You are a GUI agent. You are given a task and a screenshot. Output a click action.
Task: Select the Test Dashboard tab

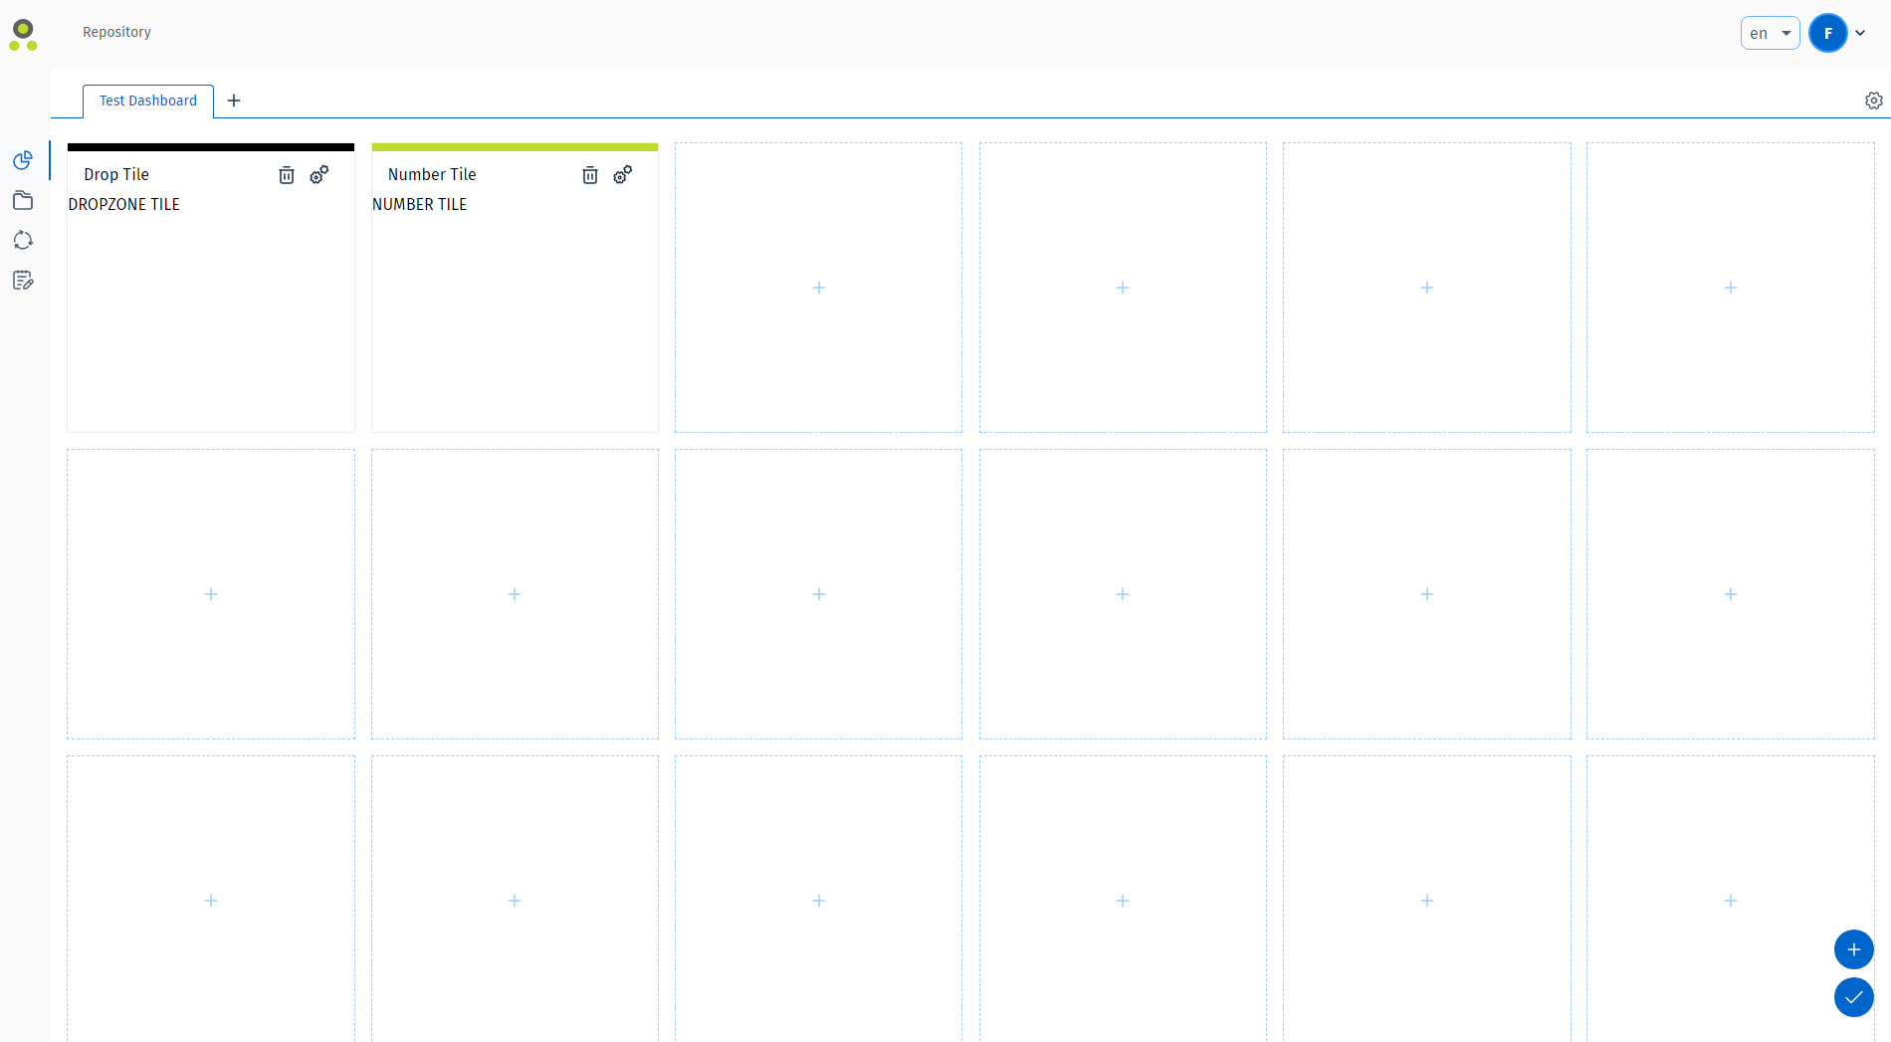148,101
